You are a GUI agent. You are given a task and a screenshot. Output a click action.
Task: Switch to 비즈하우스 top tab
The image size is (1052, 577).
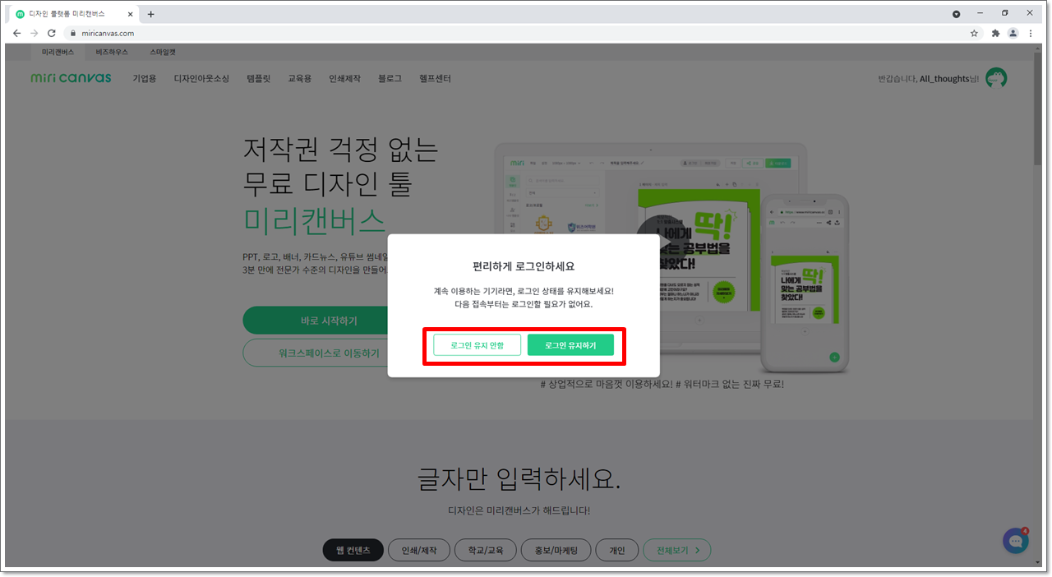pos(112,52)
